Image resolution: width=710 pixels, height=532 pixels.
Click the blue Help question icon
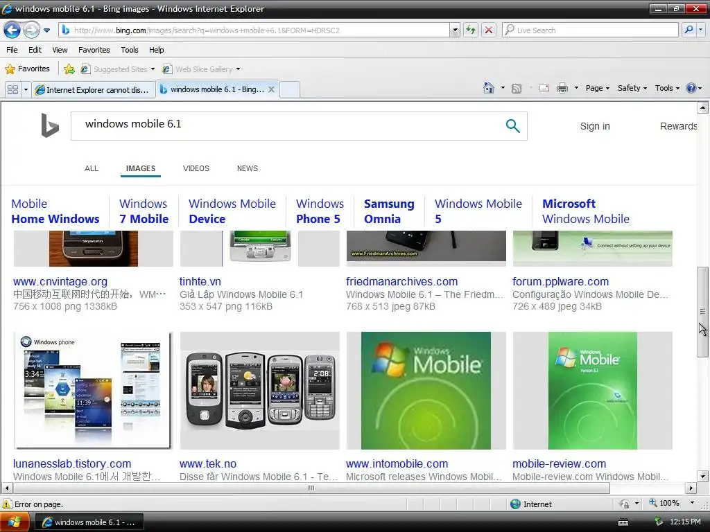[x=691, y=88]
